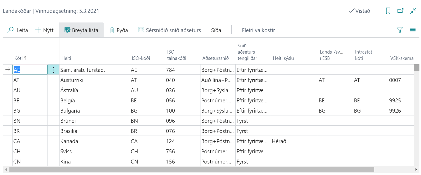Expand Fleiri valkostir menu
Viewport: 421px width, 175px height.
[x=258, y=30]
